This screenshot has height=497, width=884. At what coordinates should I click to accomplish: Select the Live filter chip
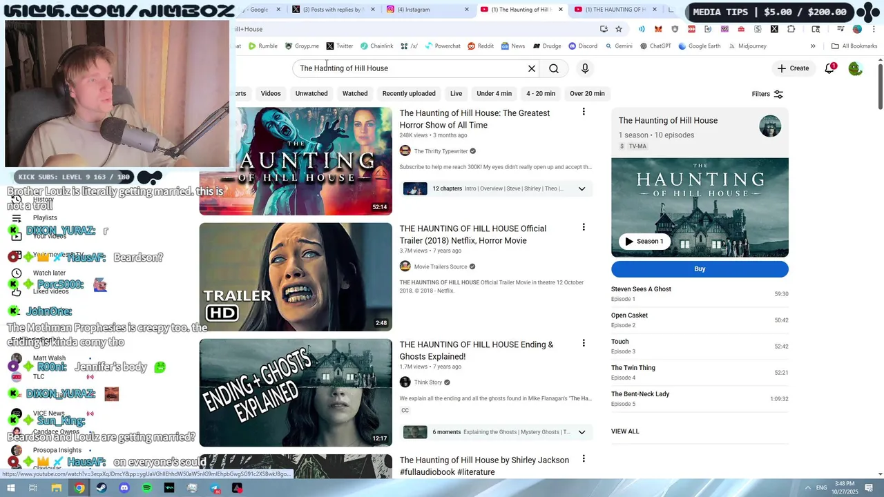click(457, 94)
